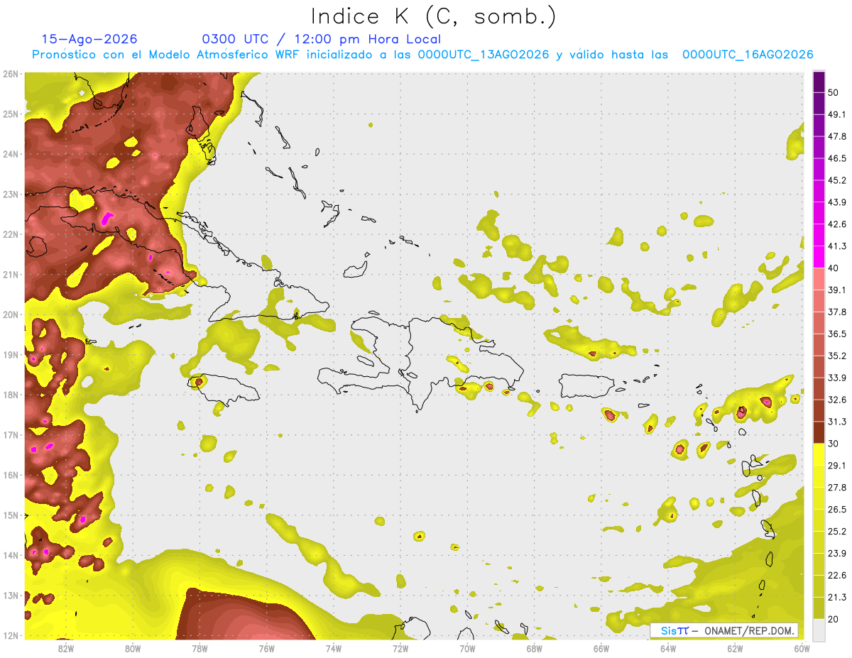Click the "15N" latitude label
Image resolution: width=852 pixels, height=658 pixels.
tap(11, 515)
